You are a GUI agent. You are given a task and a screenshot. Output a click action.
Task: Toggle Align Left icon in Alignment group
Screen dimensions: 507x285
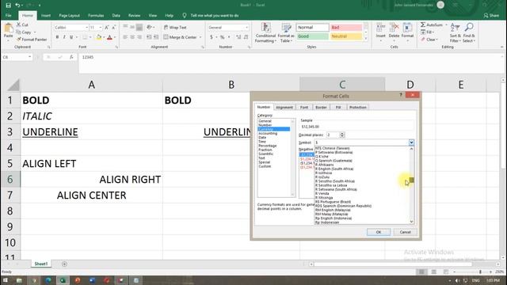[125, 37]
